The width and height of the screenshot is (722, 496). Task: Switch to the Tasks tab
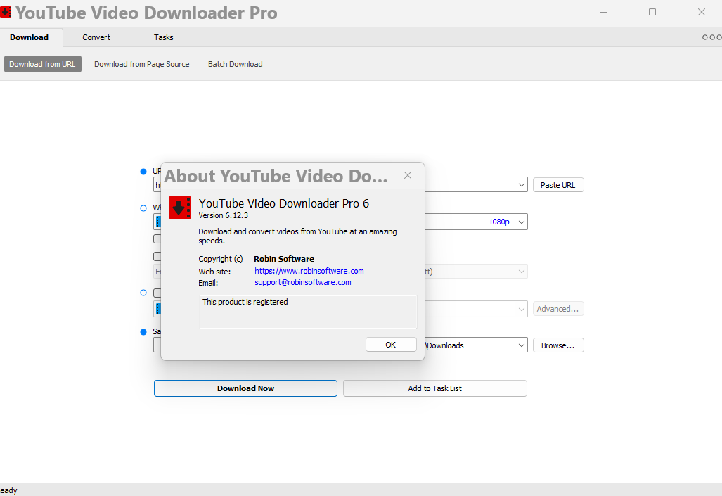click(x=164, y=37)
